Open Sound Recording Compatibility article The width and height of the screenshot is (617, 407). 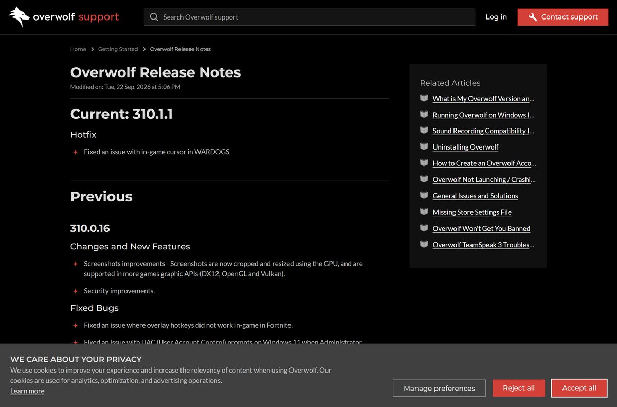point(483,131)
